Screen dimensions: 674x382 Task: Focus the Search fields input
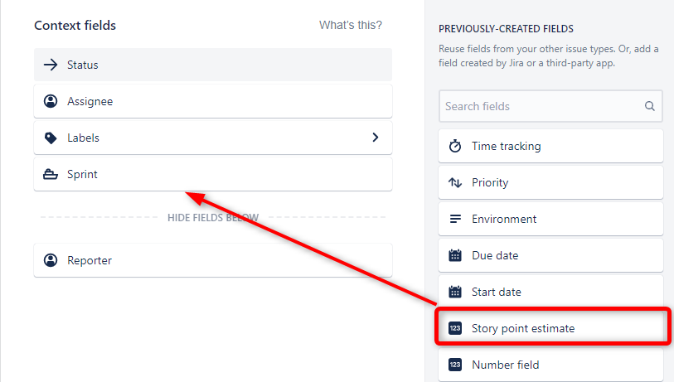point(539,106)
